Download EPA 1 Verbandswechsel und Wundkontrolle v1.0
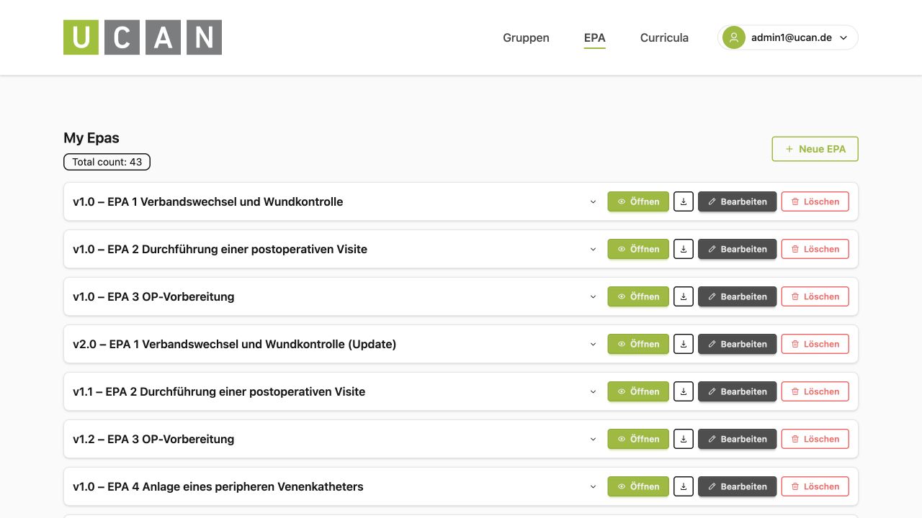Screen dimensions: 922x518 click(684, 201)
